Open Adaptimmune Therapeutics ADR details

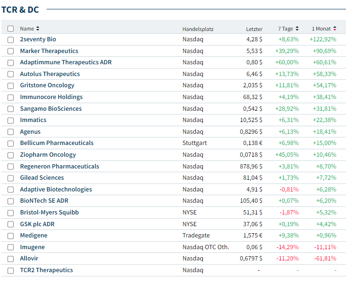65,62
